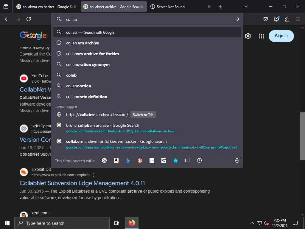The image size is (305, 229).
Task: Go back to previous page
Action: pyautogui.click(x=7, y=19)
